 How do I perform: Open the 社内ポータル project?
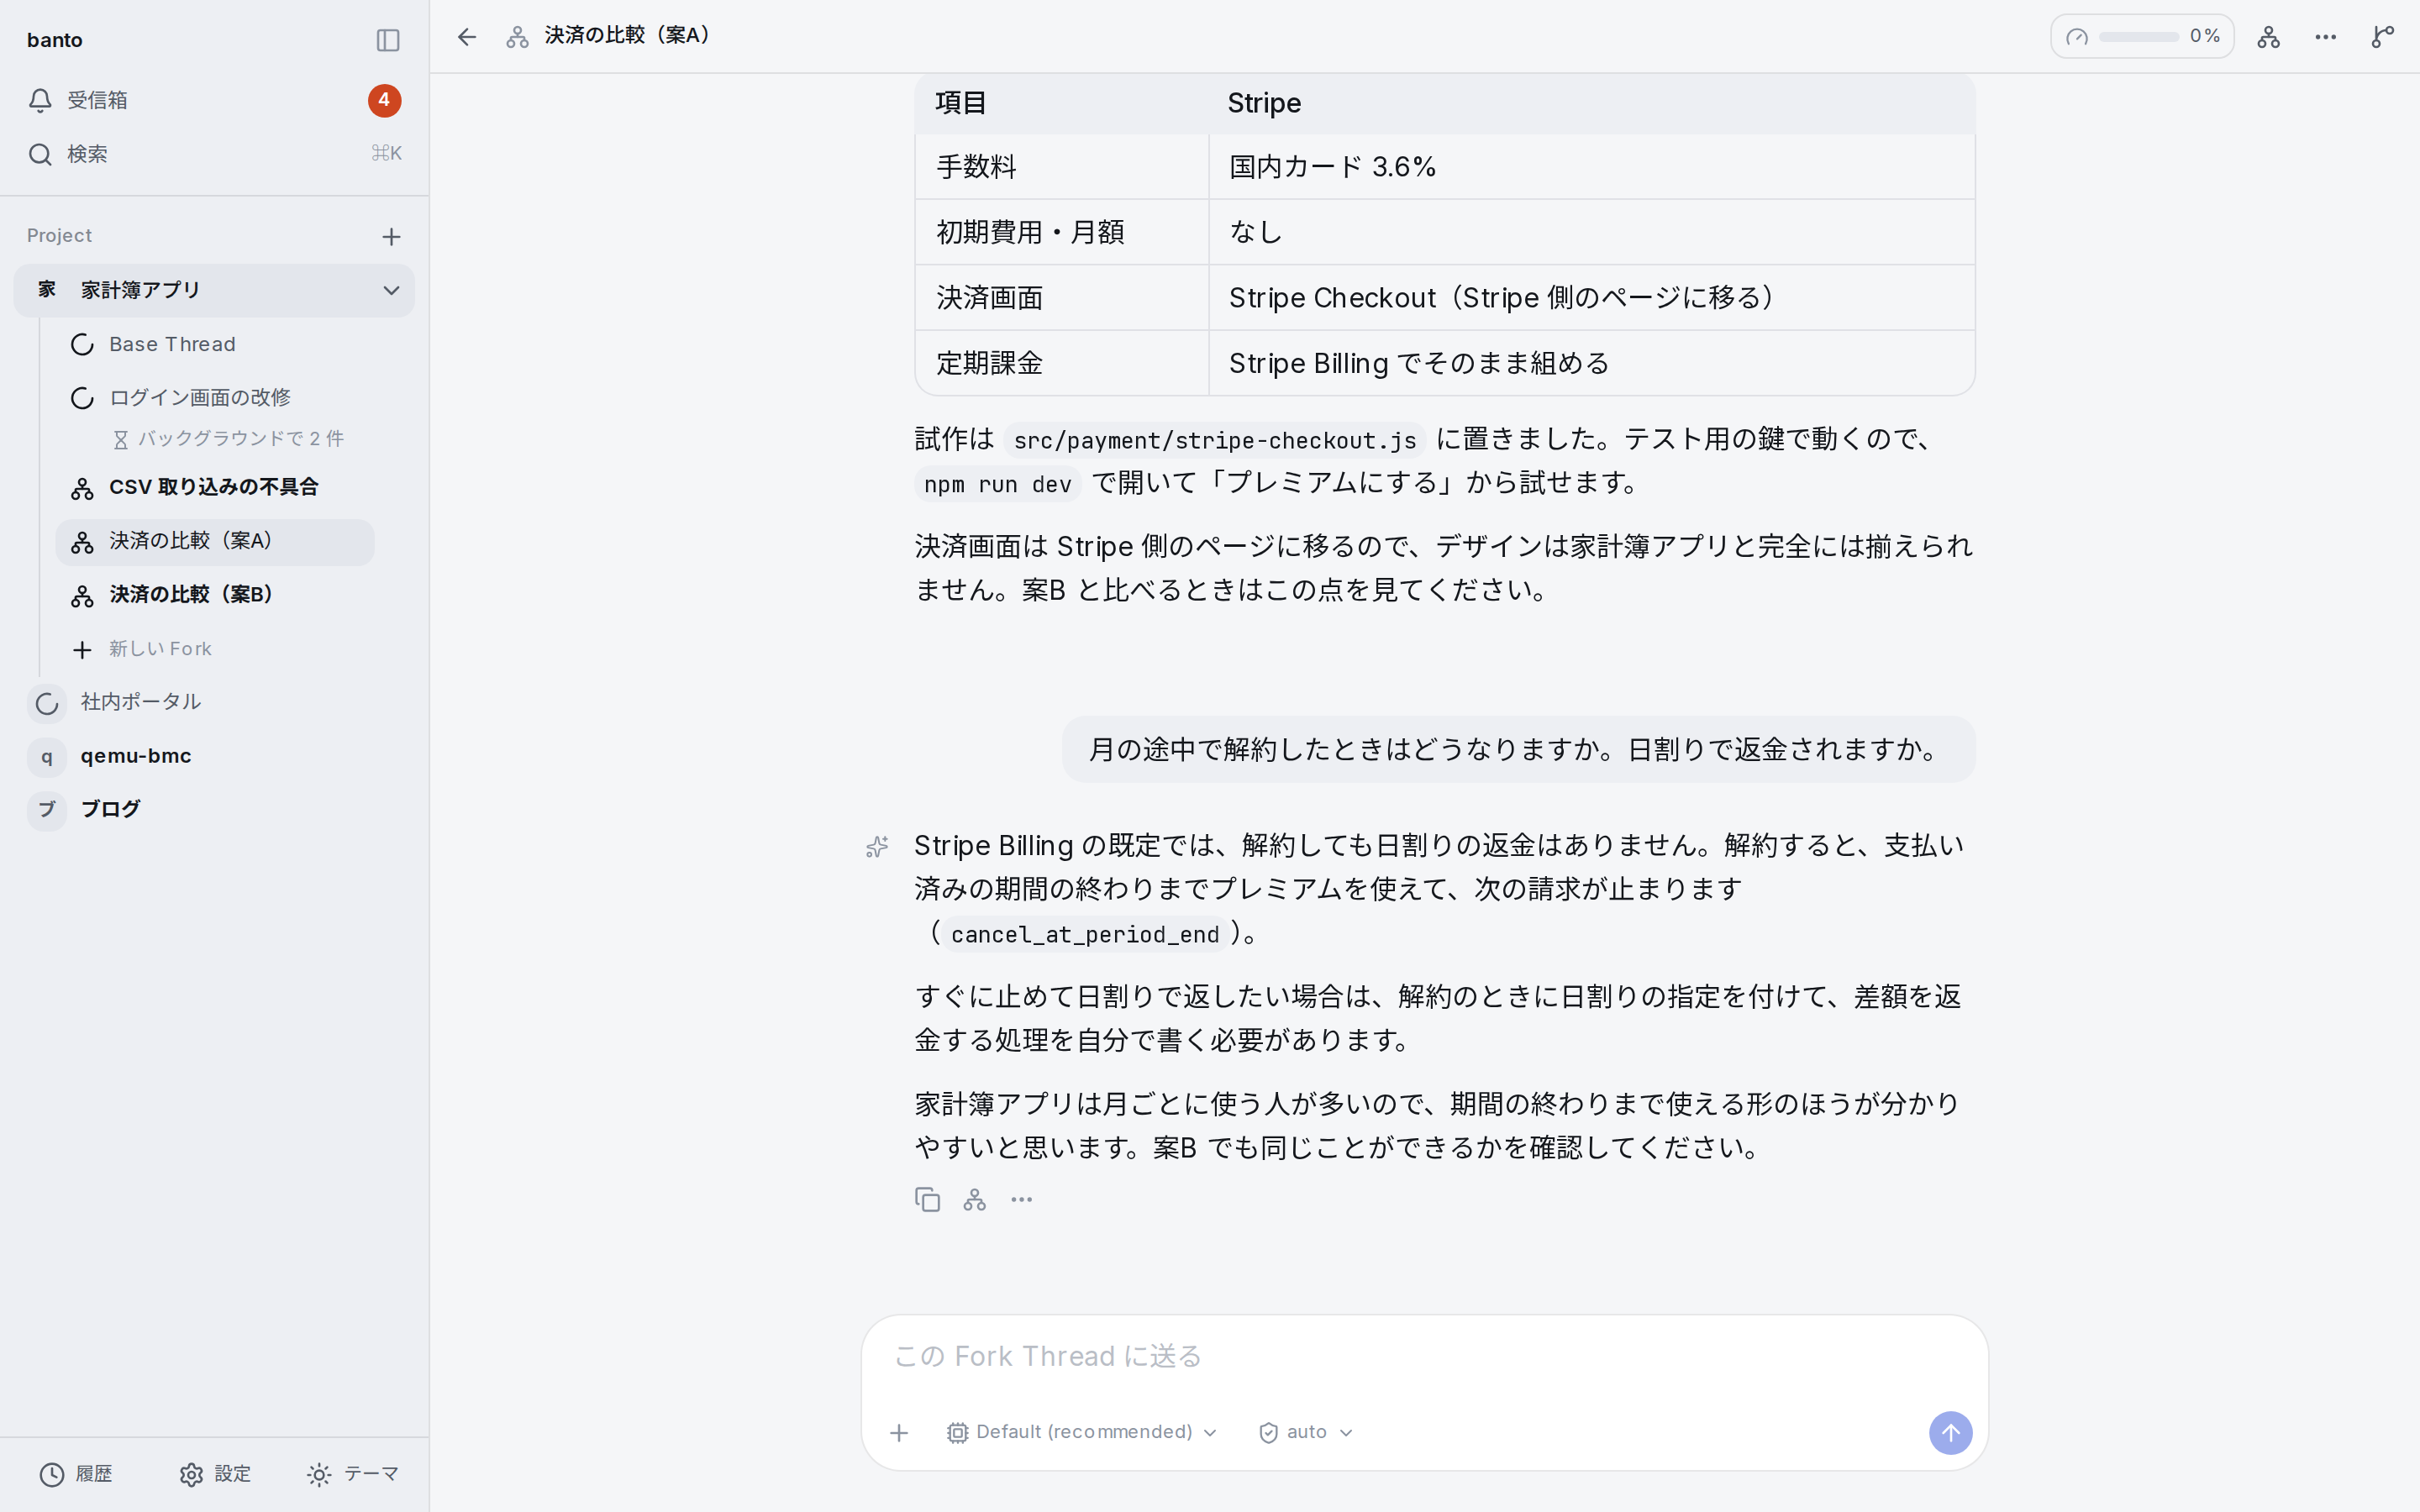point(214,702)
